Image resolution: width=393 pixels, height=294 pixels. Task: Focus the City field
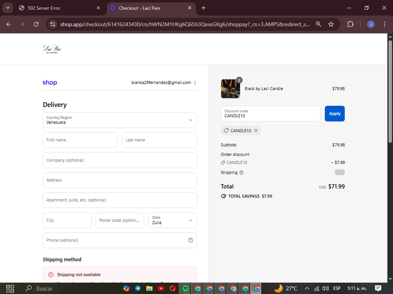click(x=67, y=220)
